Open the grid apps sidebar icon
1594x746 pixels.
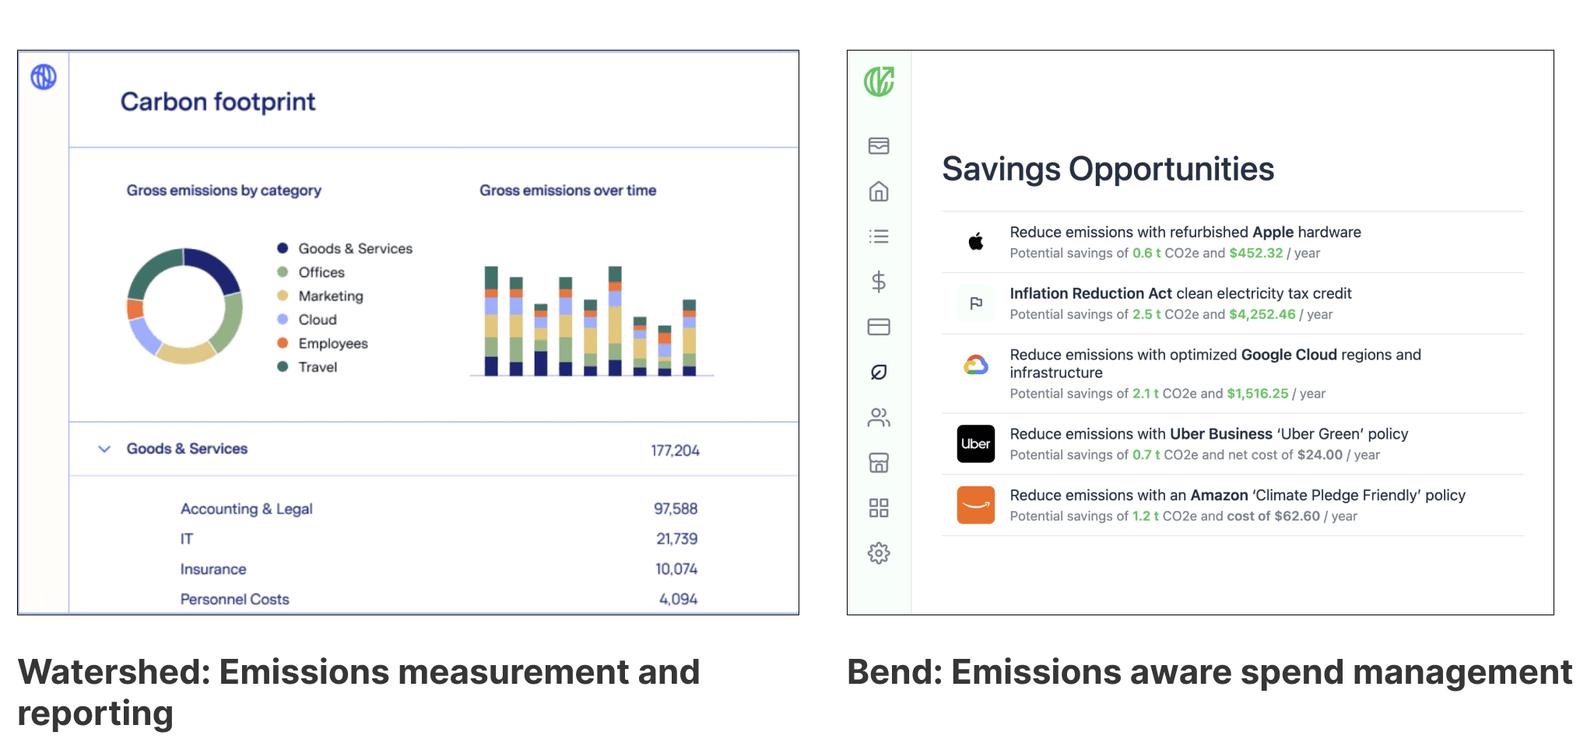879,508
